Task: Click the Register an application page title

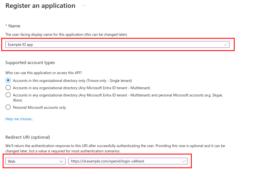Action: (40, 6)
